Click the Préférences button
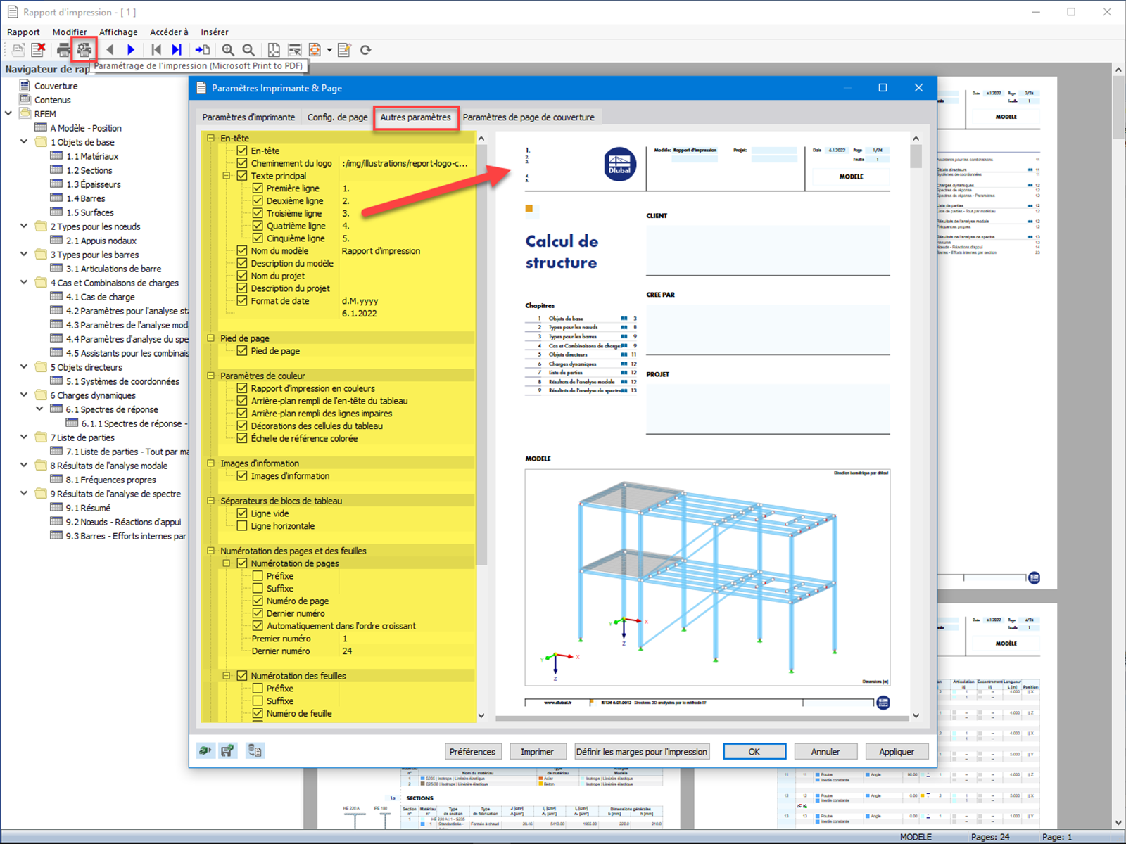 click(472, 751)
